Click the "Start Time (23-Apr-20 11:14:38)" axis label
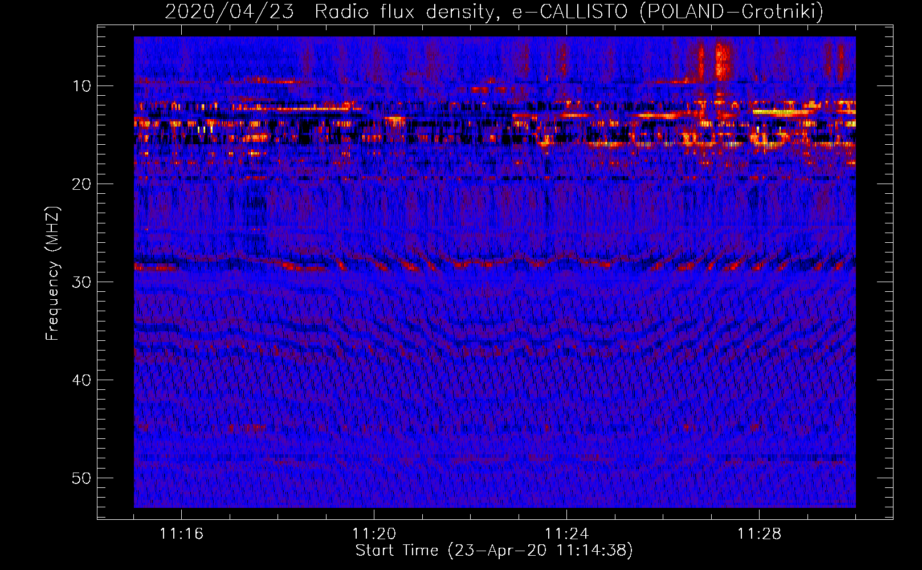922x570 pixels. click(494, 551)
